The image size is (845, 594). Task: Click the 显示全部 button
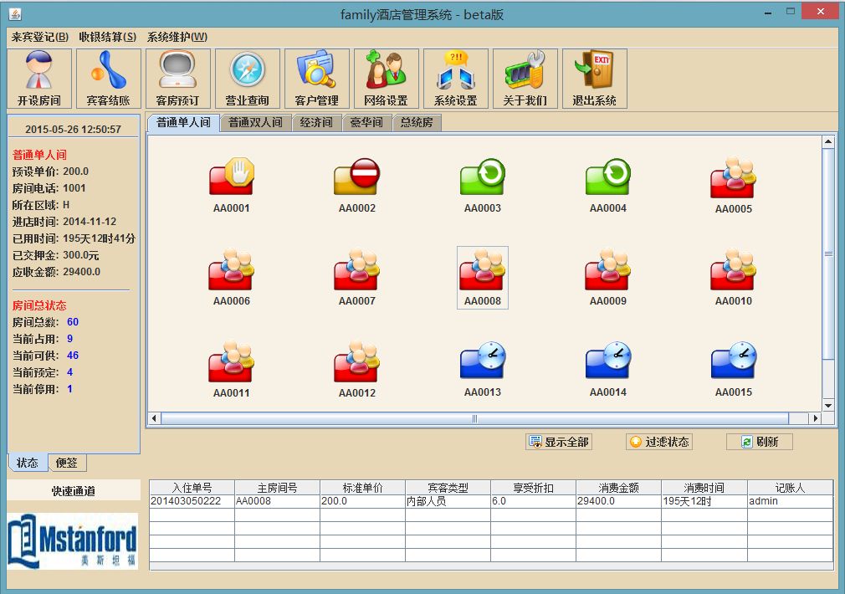pyautogui.click(x=559, y=442)
